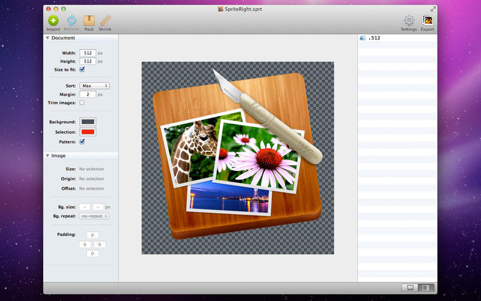Select the .512 item in list
The width and height of the screenshot is (481, 301).
tap(397, 38)
